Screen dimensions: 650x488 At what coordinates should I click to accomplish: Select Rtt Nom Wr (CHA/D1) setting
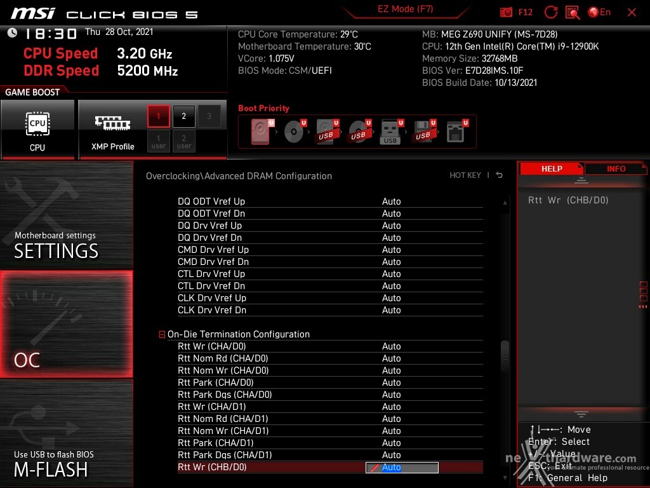point(330,431)
